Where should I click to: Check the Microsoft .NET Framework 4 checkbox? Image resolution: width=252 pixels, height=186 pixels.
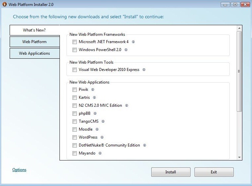pos(74,42)
